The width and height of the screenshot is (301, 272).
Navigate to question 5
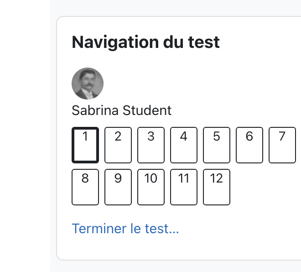point(217,145)
